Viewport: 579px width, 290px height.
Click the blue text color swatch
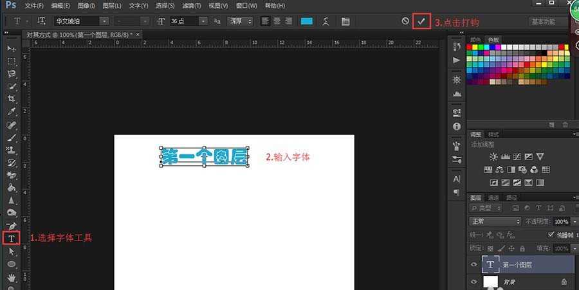pos(306,21)
